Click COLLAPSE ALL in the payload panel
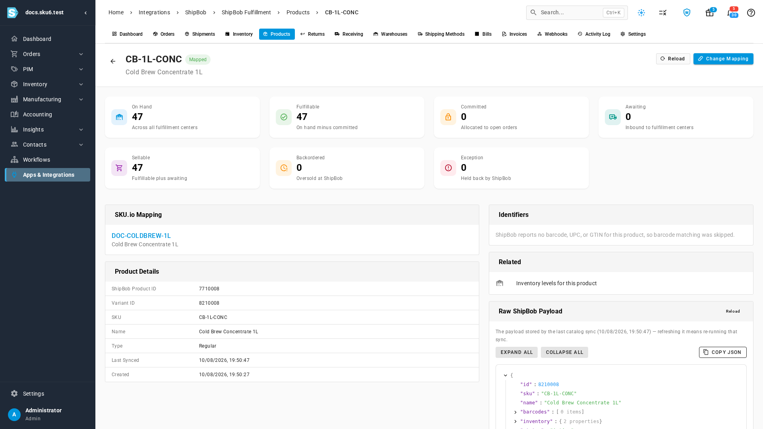This screenshot has height=429, width=763. (x=564, y=352)
